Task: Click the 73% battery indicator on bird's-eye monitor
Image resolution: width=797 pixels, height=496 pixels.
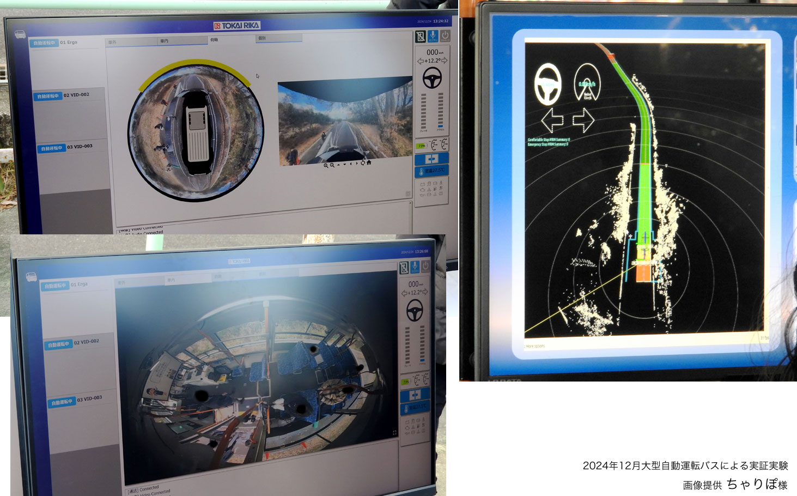Action: 421,146
